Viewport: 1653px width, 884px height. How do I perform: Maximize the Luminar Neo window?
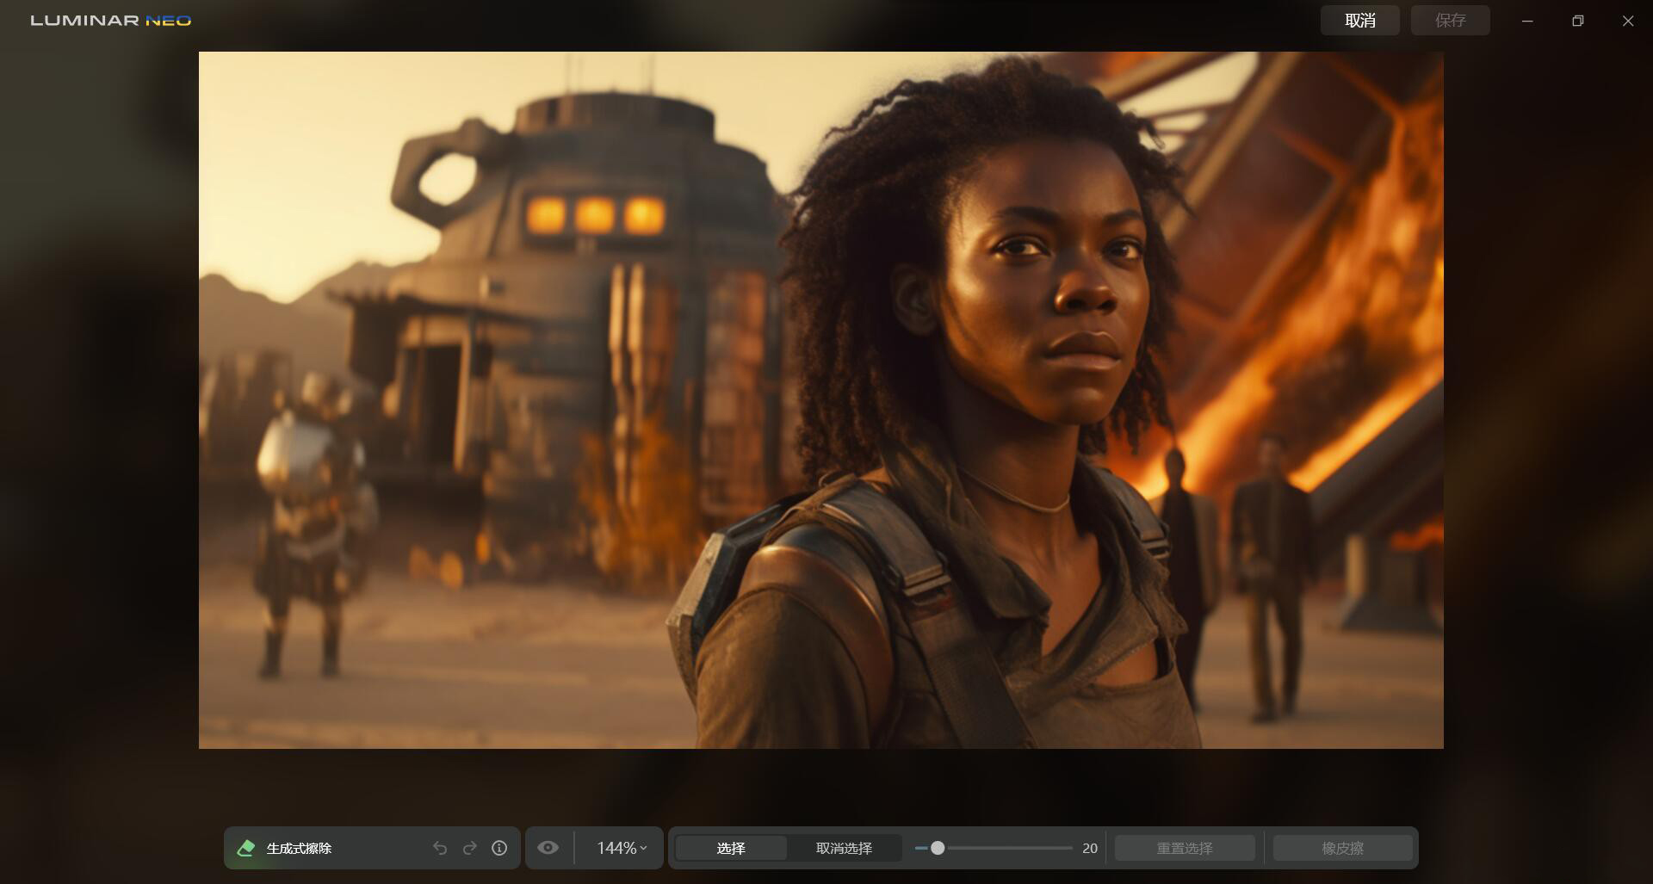1577,21
